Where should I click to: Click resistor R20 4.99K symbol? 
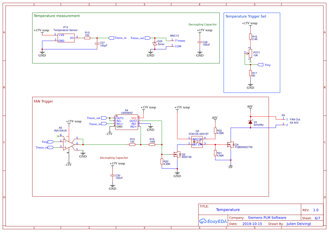pos(162,161)
